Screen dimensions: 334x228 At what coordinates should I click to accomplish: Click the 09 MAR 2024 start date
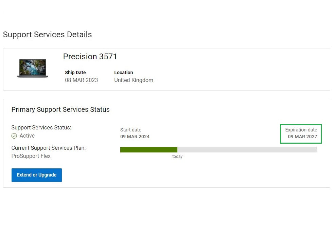pos(135,137)
